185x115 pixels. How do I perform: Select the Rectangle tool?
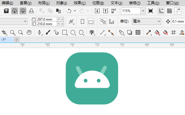point(65,32)
